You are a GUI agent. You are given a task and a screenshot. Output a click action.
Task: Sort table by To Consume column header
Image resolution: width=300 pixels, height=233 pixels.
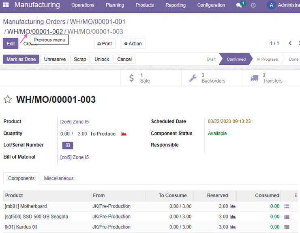(169, 195)
